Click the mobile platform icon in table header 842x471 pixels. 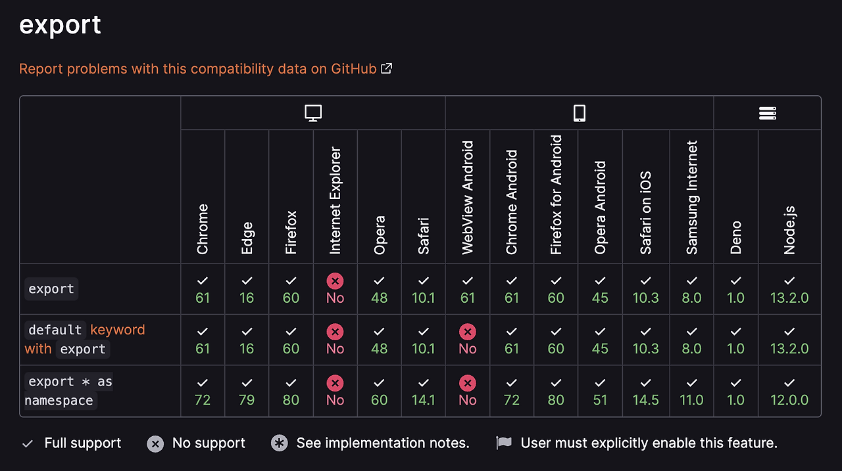point(579,113)
